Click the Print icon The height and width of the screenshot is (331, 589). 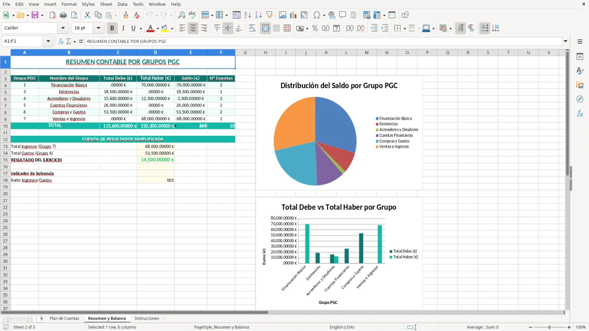pos(63,15)
